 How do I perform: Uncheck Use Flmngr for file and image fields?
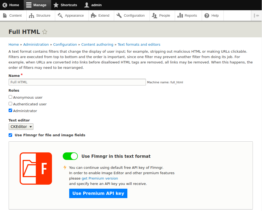pos(10,135)
